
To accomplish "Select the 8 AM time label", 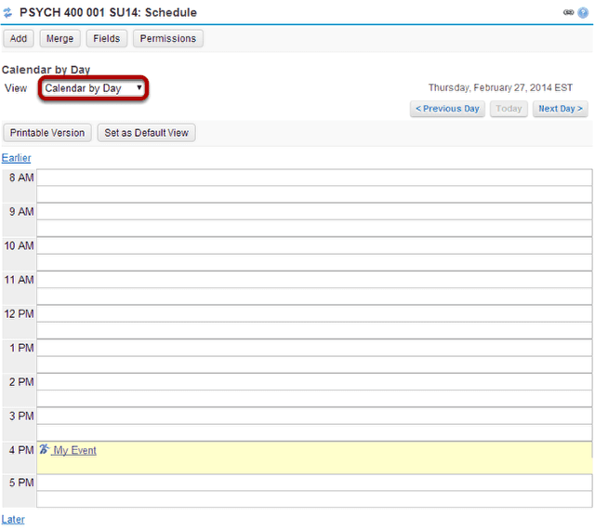I will [x=21, y=178].
